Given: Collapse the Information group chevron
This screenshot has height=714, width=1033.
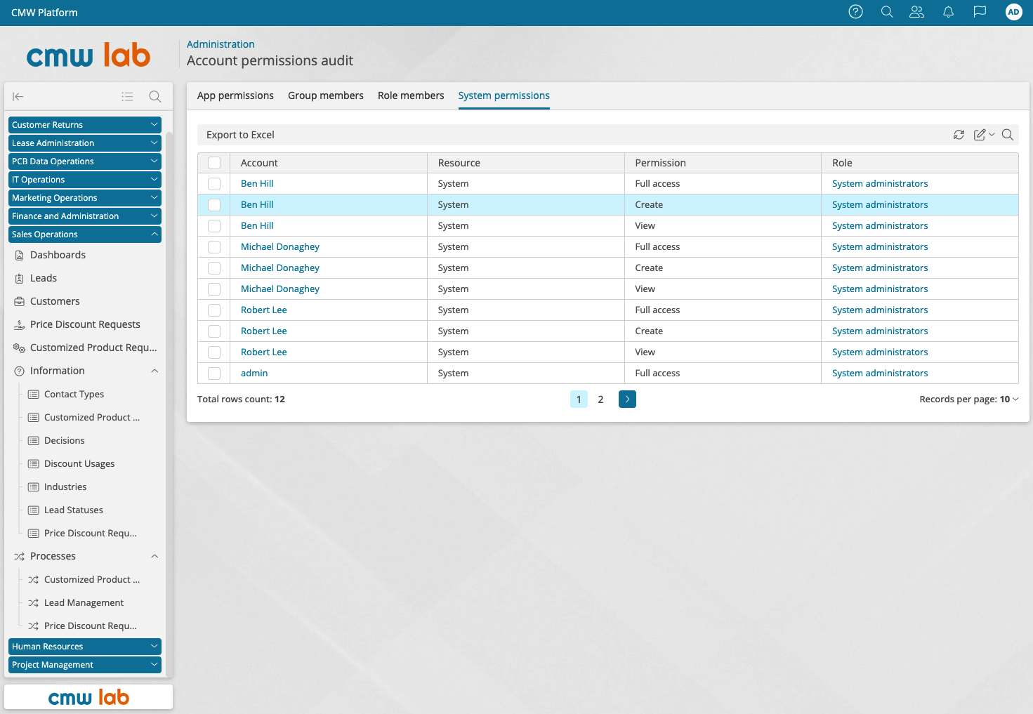Looking at the screenshot, I should (154, 371).
